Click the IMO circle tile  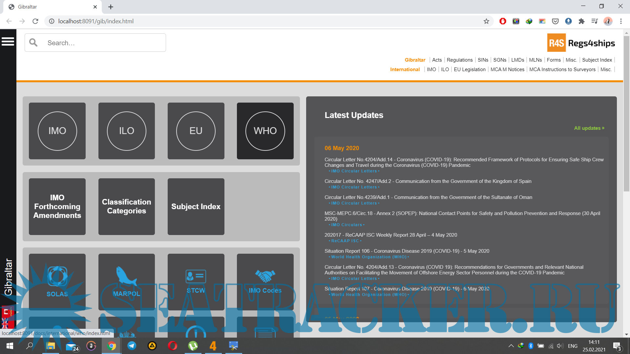pos(57,131)
